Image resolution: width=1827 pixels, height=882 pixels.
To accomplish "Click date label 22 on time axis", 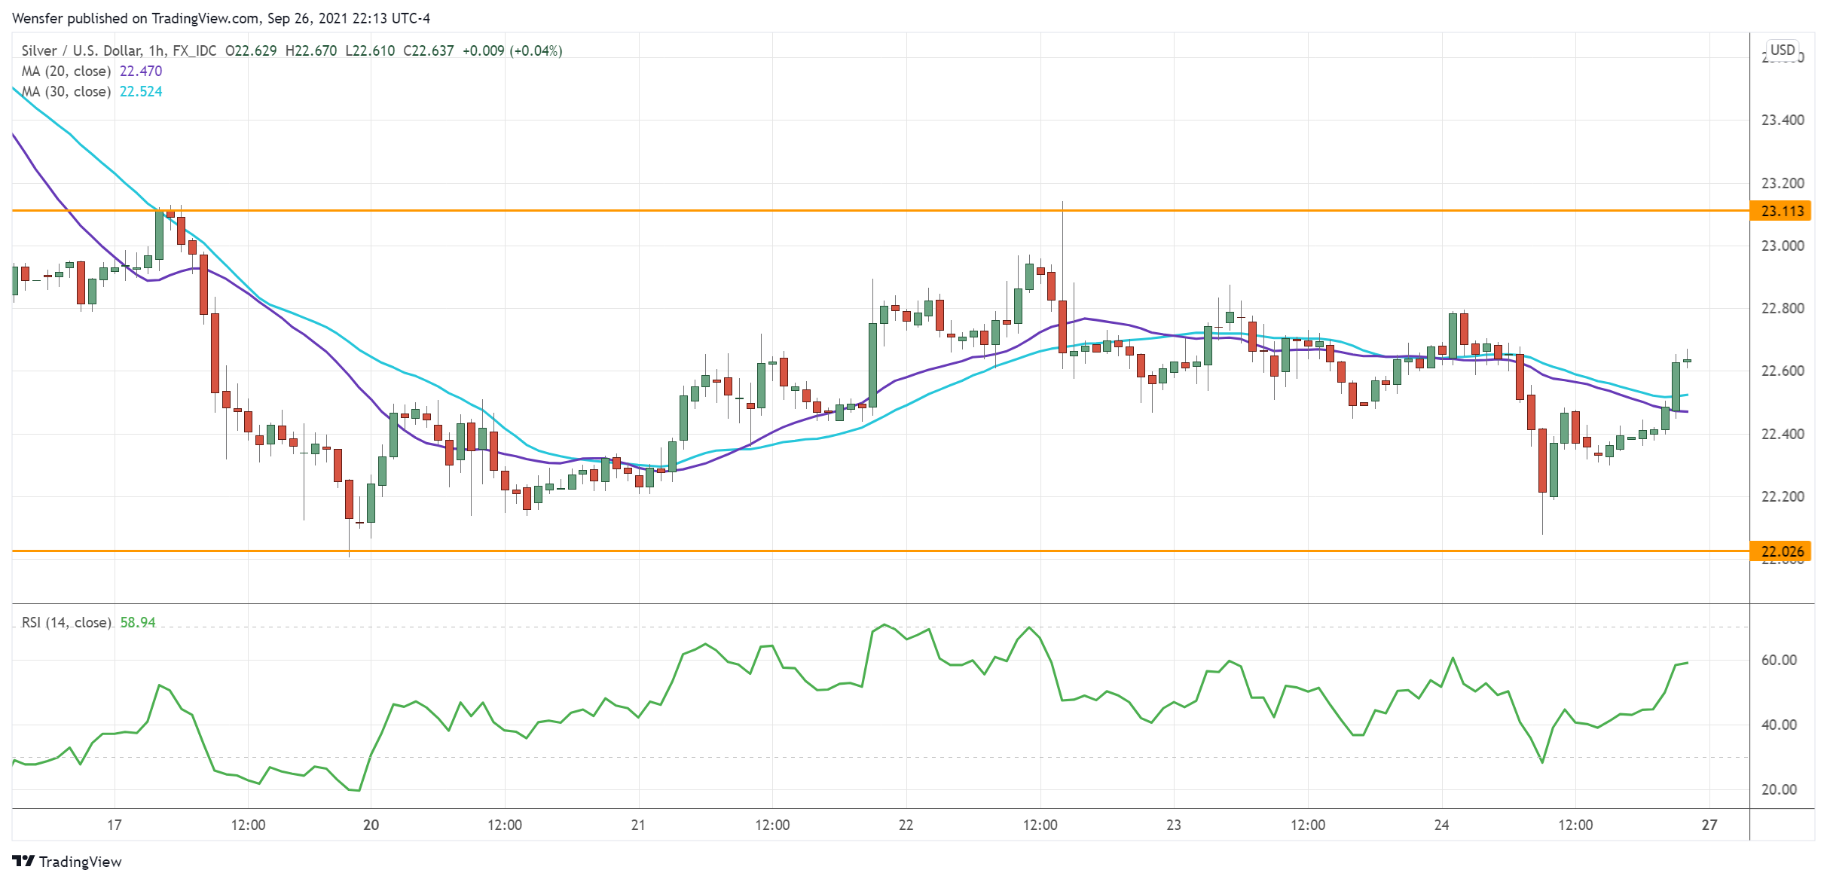I will point(906,825).
